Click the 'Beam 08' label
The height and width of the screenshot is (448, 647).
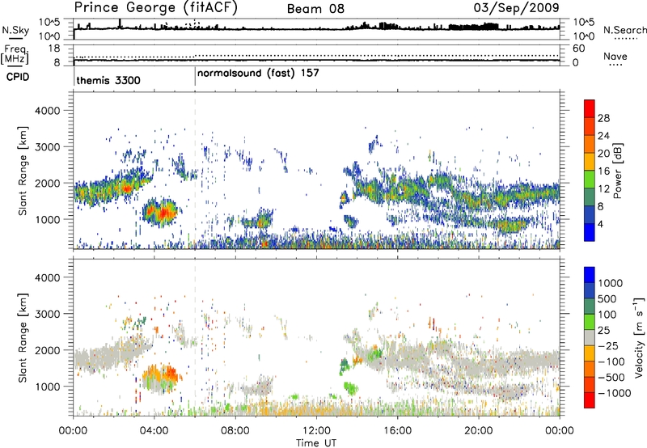click(x=315, y=9)
